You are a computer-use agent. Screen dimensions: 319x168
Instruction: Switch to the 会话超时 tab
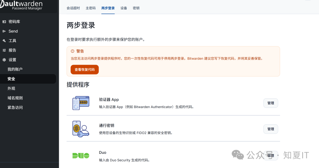click(73, 8)
